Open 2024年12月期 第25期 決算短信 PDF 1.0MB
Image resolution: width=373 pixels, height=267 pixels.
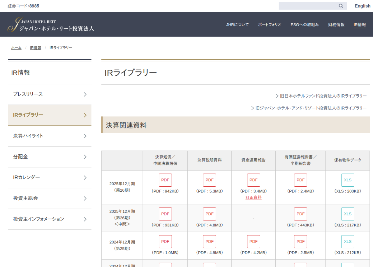165,241
